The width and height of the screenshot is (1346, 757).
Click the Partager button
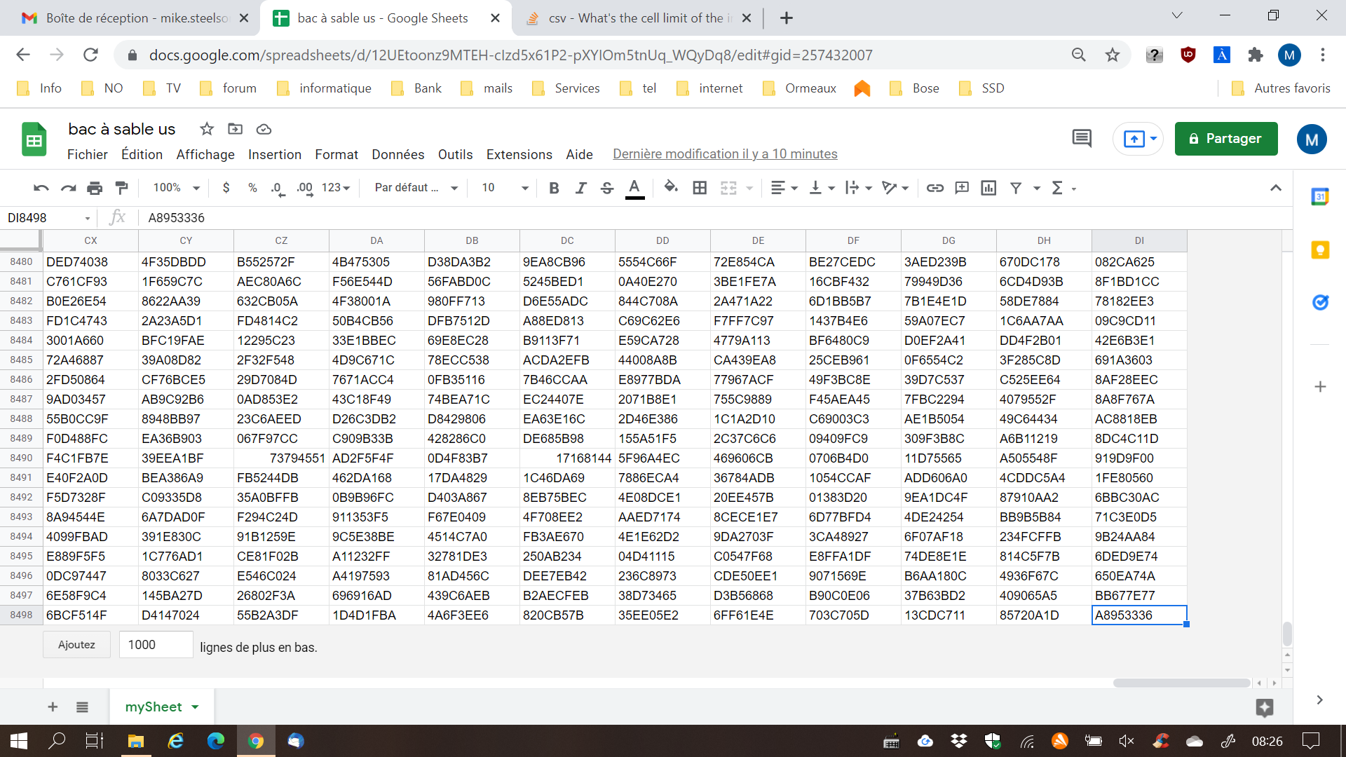pyautogui.click(x=1226, y=139)
